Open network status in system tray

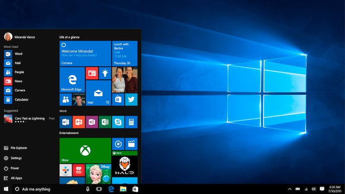click(306, 189)
